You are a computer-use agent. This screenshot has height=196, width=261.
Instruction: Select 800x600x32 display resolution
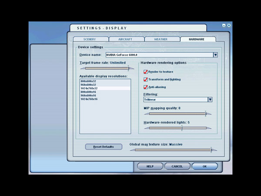click(88, 81)
